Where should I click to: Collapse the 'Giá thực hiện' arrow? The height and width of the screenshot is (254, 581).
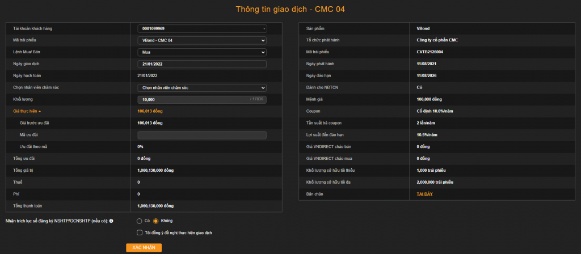[x=40, y=111]
